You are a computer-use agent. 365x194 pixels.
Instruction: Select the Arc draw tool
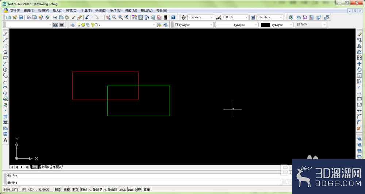pyautogui.click(x=5, y=64)
